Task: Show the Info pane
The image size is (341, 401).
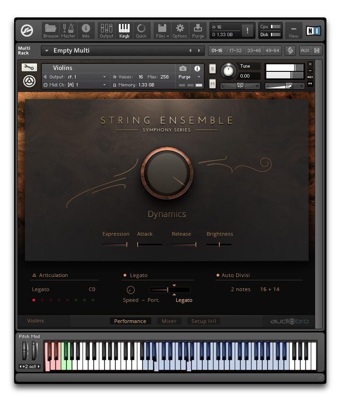Action: [85, 31]
